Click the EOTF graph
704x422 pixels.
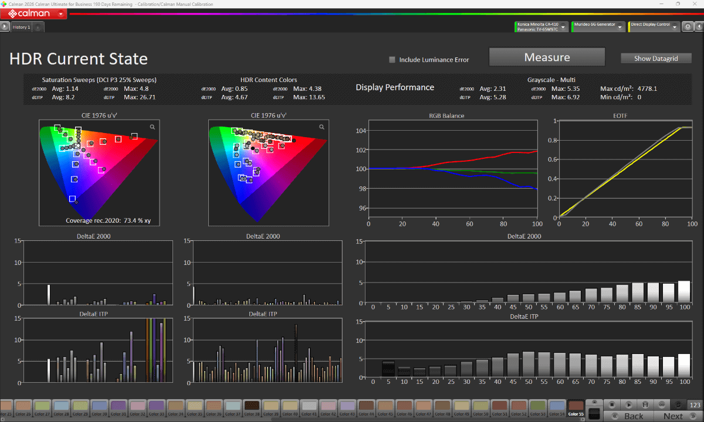[625, 168]
